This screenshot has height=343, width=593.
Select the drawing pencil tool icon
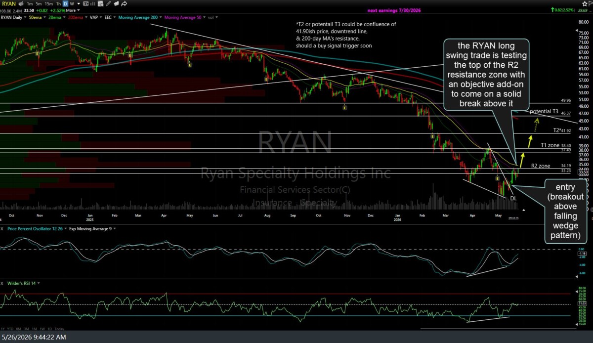[108, 3]
